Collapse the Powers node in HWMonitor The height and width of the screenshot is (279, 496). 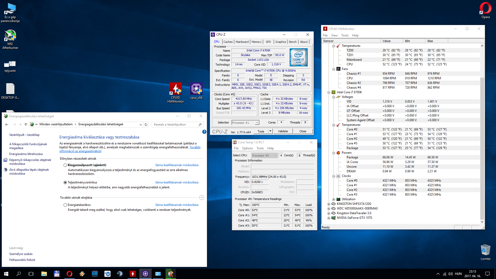click(334, 153)
